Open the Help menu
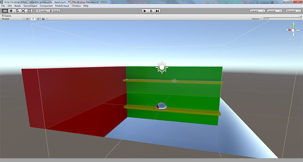Screen dimensions: 303x162 pos(86,6)
